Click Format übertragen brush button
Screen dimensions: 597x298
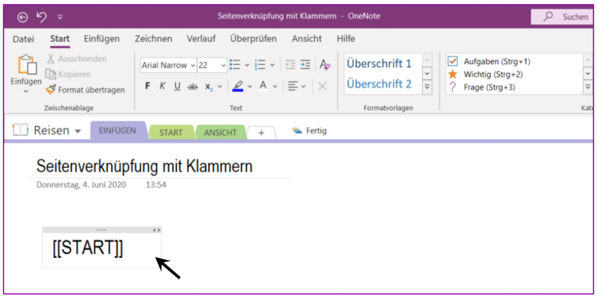point(85,90)
